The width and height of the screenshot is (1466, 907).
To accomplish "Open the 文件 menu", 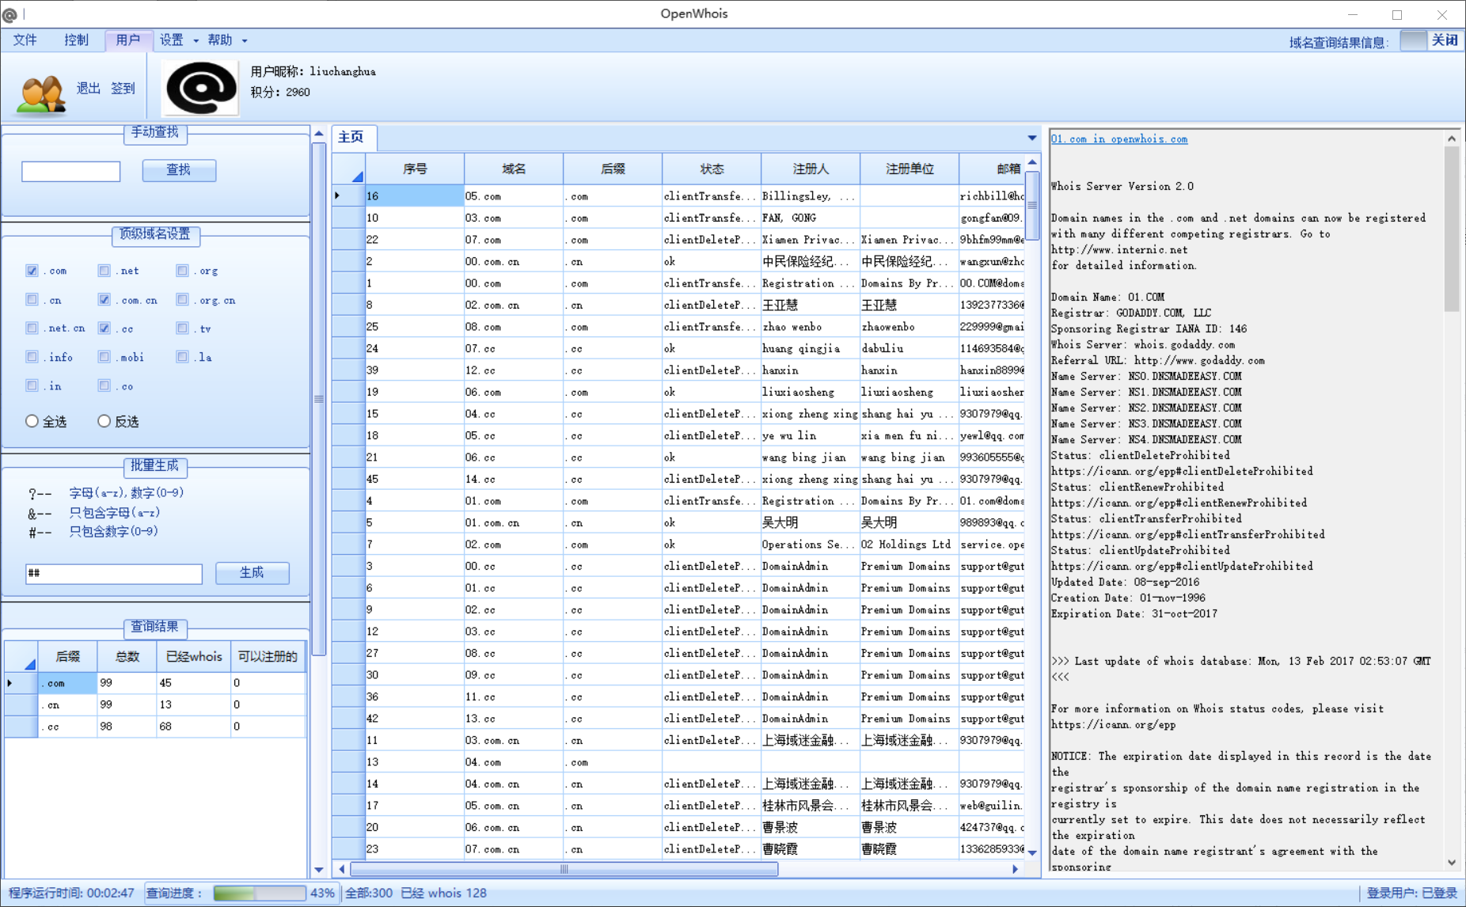I will pyautogui.click(x=25, y=40).
